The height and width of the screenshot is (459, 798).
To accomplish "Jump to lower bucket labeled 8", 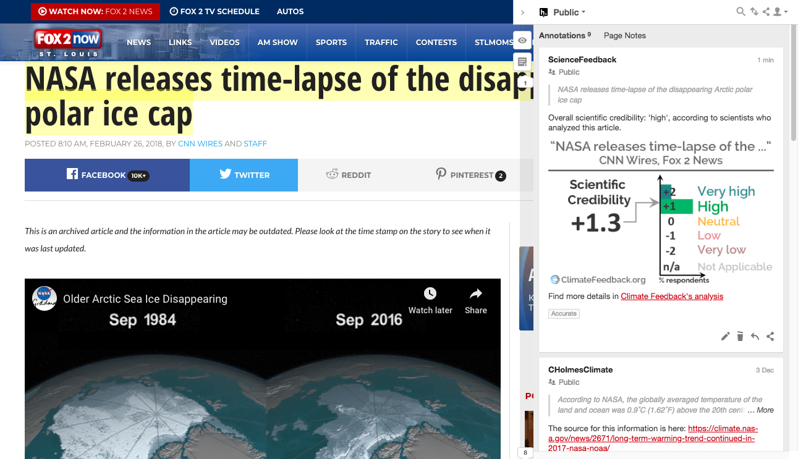I will (525, 453).
